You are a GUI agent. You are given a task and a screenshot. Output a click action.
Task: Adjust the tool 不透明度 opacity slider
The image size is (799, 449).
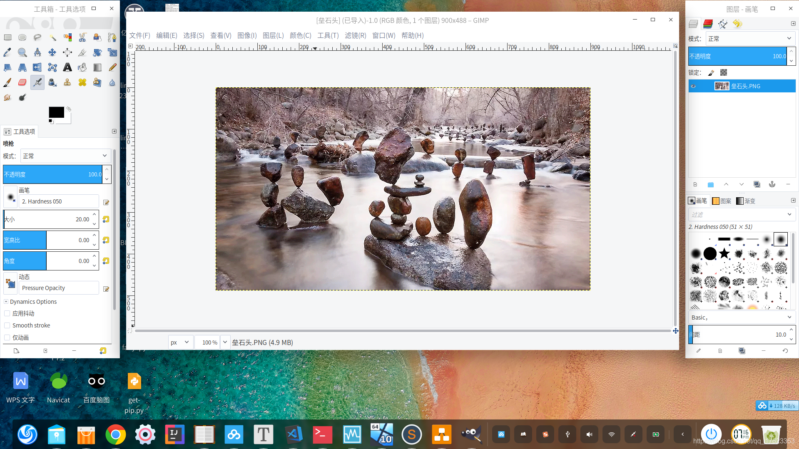(x=53, y=174)
